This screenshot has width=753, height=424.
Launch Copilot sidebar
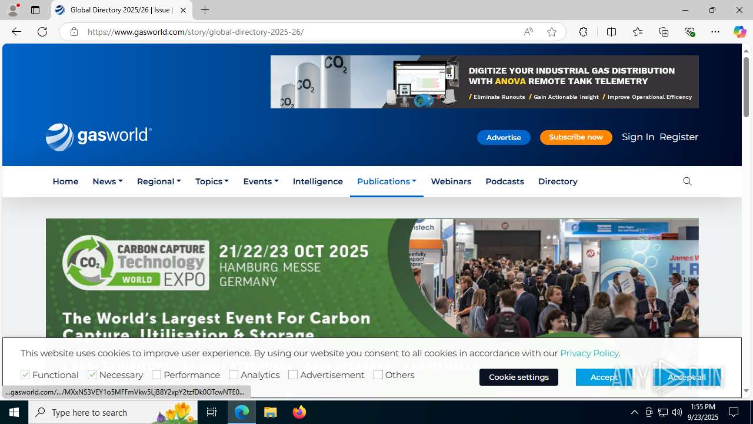point(739,32)
